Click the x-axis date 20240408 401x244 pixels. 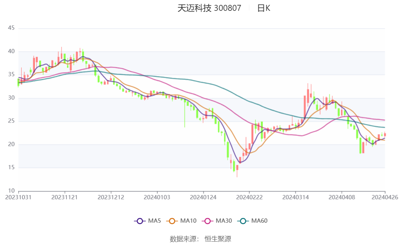point(342,197)
